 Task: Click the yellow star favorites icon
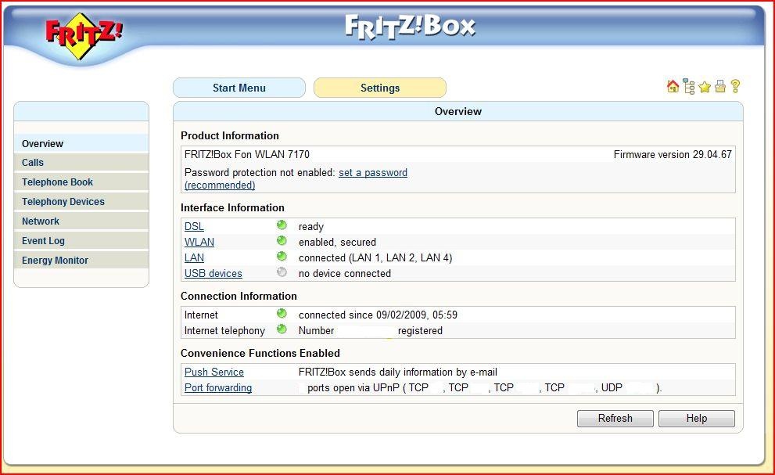[x=705, y=87]
